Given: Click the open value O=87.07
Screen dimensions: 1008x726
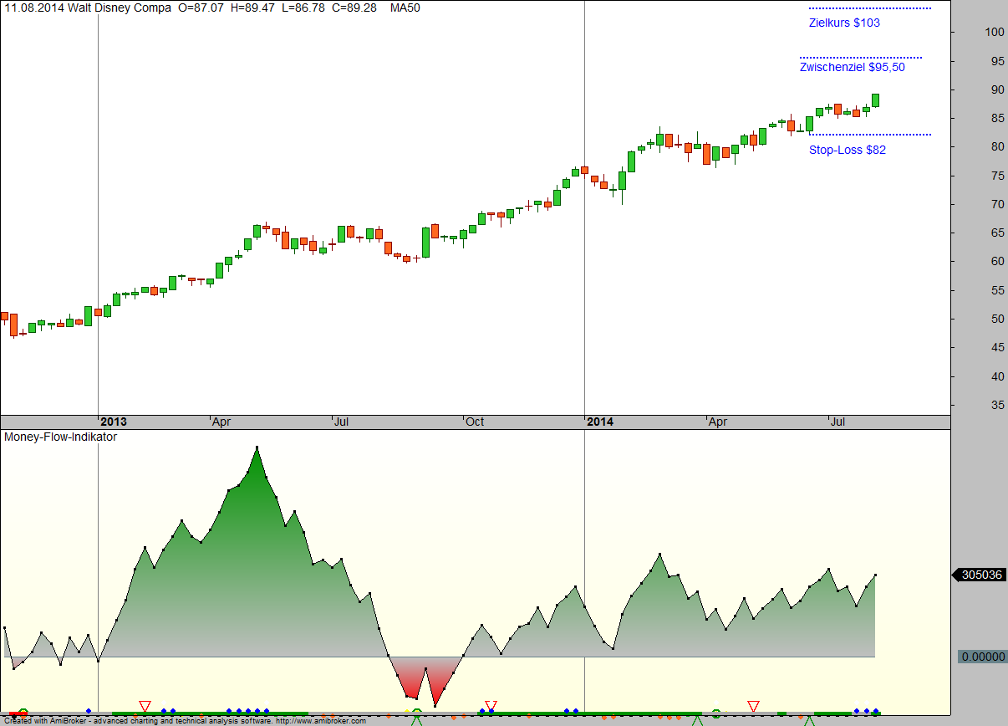Looking at the screenshot, I should (202, 8).
